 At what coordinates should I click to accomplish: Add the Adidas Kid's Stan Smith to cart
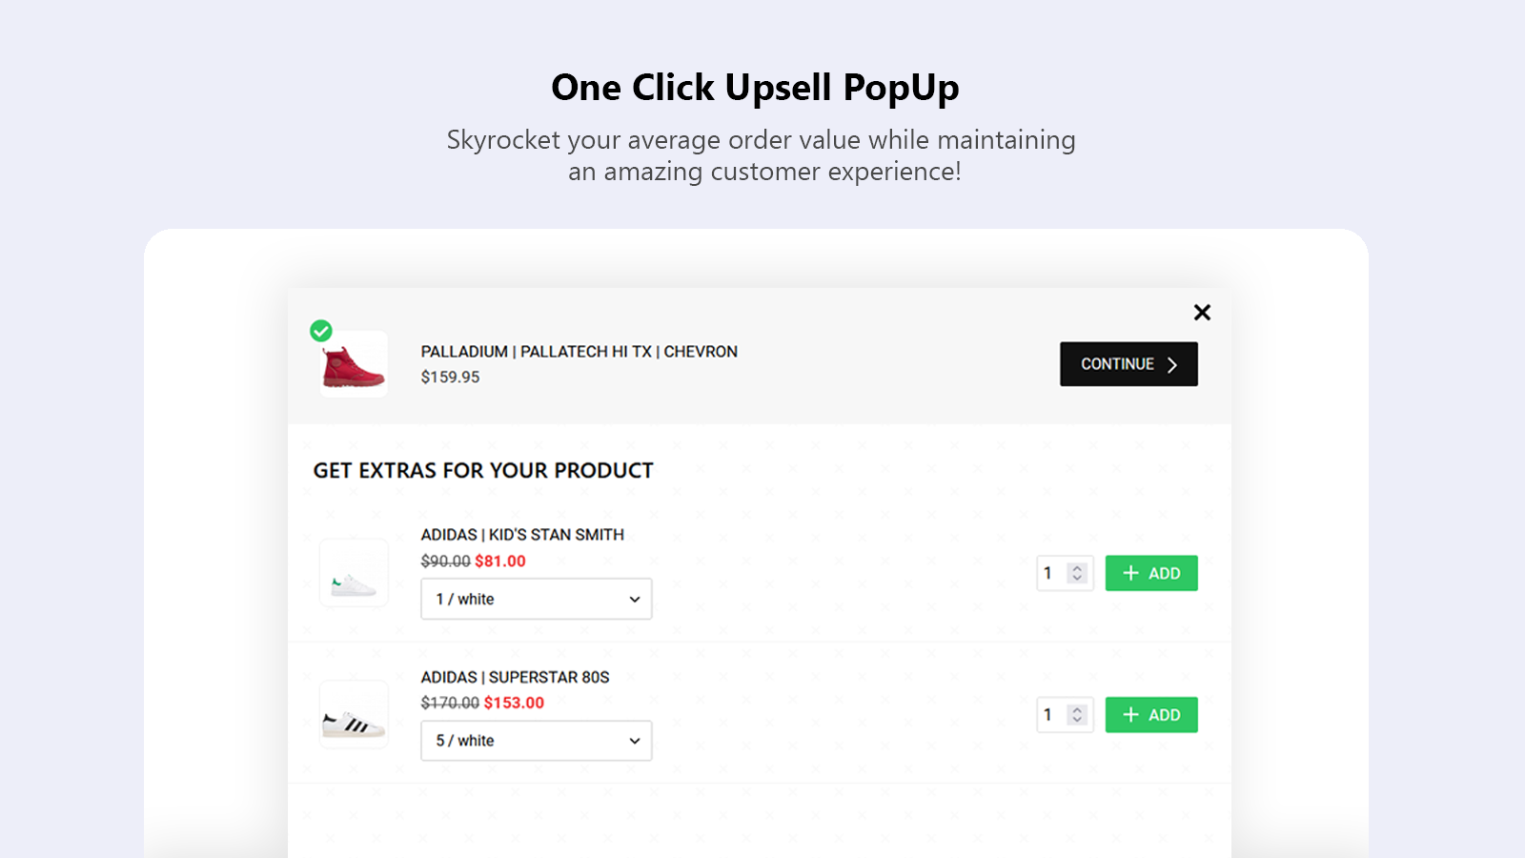(x=1151, y=573)
